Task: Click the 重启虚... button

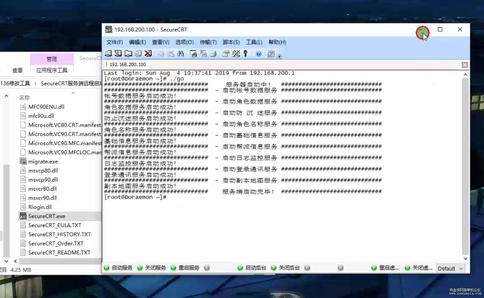Action: point(385,268)
